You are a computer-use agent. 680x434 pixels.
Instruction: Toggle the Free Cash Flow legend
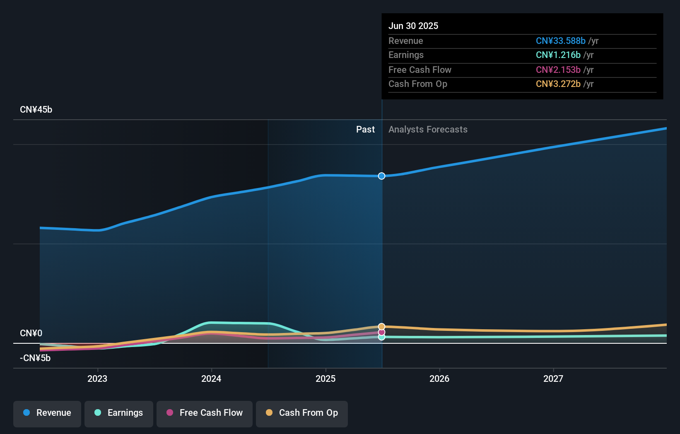(x=205, y=414)
